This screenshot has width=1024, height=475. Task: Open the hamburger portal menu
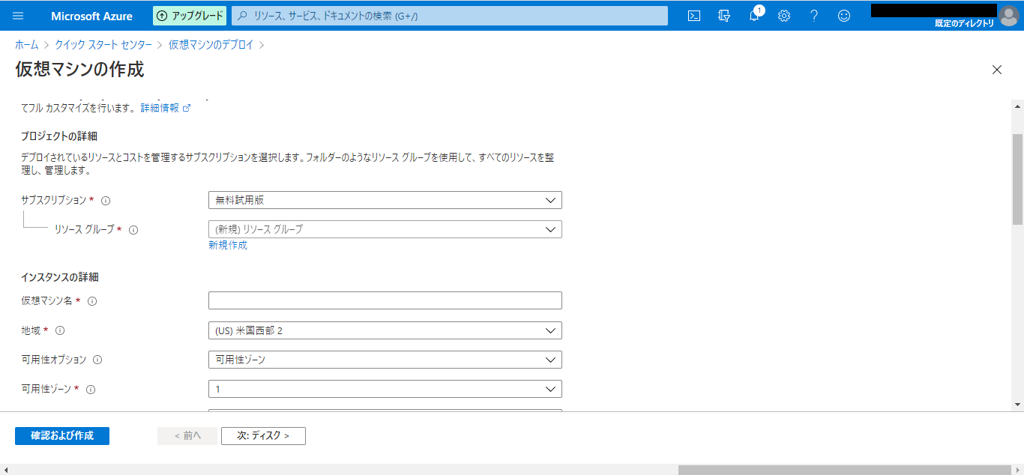point(19,16)
